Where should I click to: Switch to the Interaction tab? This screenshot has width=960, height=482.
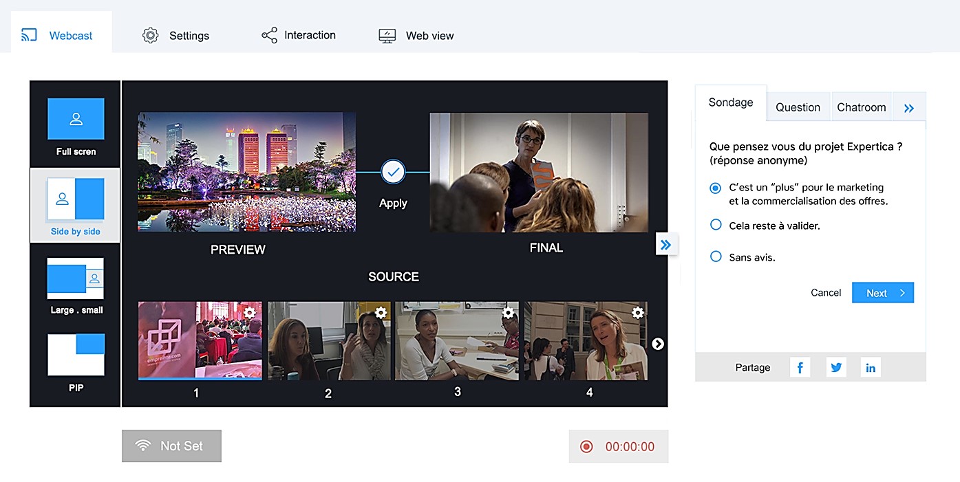299,35
